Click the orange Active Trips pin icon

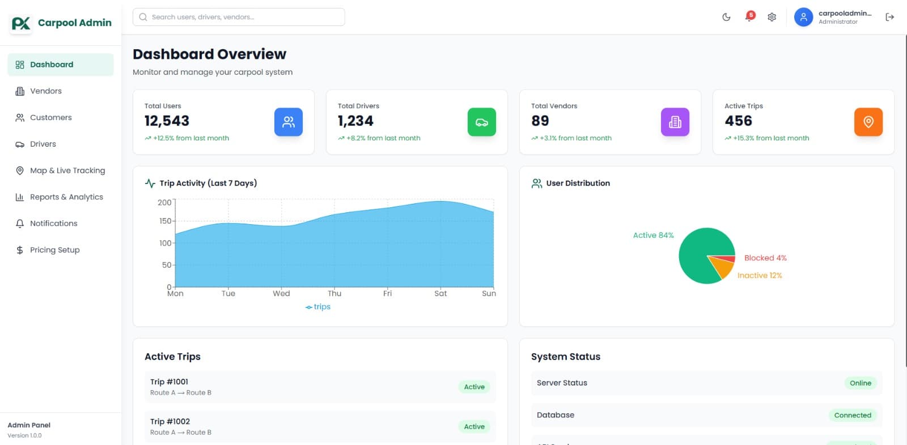(x=868, y=122)
